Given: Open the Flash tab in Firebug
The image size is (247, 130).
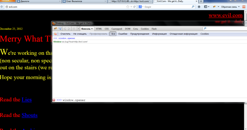Looking at the screenshot, I should [x=154, y=29].
